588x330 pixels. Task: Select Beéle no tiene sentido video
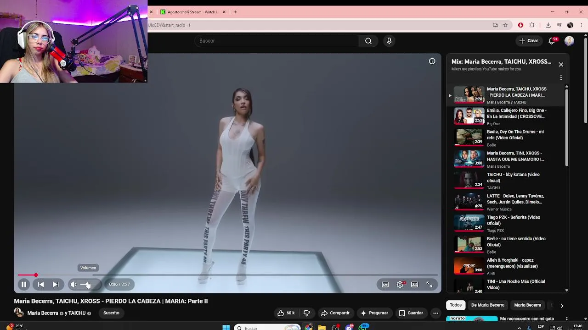(x=504, y=245)
